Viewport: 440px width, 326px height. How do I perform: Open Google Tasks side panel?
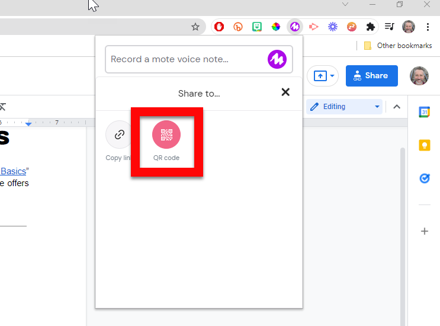(424, 178)
